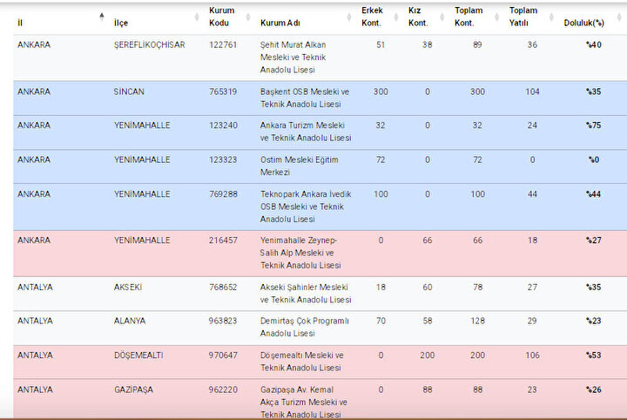Click Akseki Şahinler Mesleki school name
The image size is (627, 420).
(x=306, y=293)
